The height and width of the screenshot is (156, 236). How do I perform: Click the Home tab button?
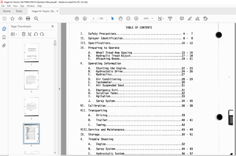click(x=7, y=11)
